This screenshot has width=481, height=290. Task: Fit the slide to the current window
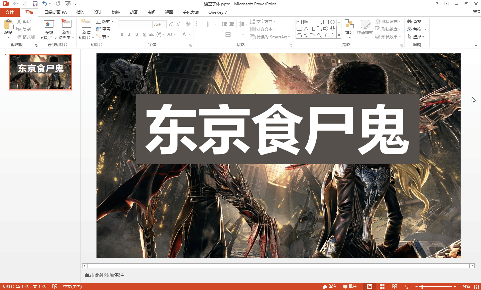(x=477, y=287)
